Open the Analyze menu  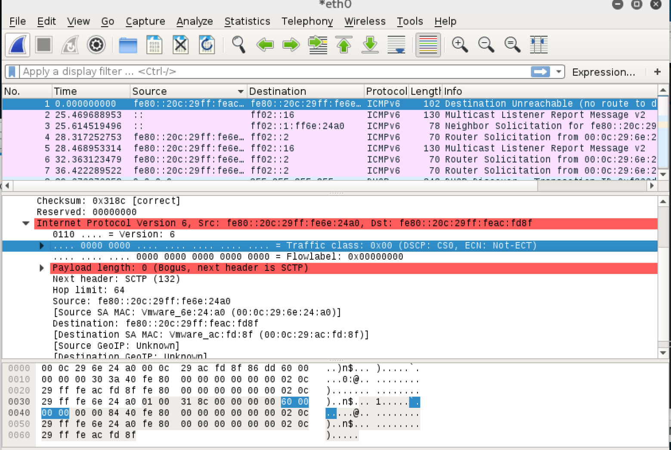(195, 21)
